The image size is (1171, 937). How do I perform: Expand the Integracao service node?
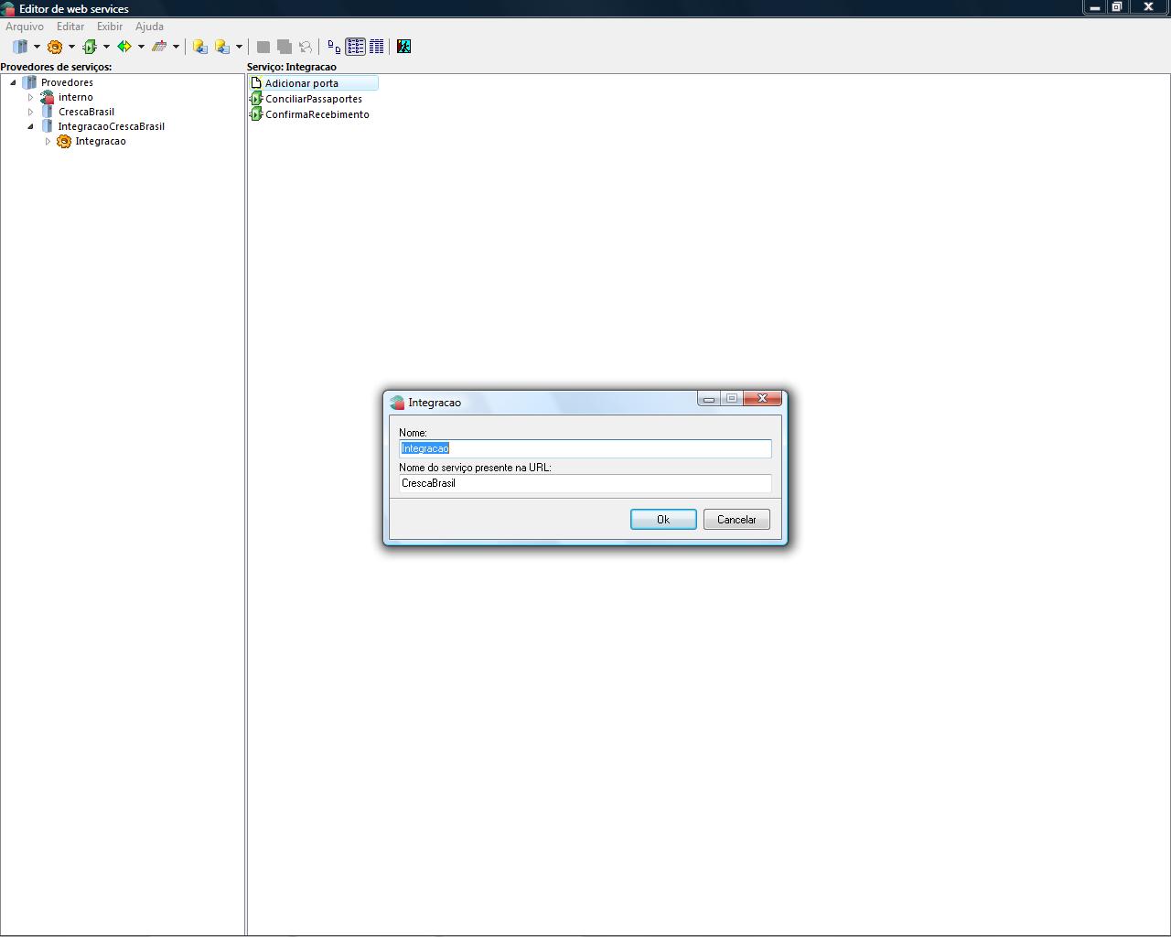48,141
